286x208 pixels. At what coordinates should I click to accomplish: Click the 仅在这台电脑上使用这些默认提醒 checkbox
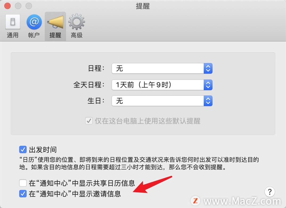click(x=89, y=121)
